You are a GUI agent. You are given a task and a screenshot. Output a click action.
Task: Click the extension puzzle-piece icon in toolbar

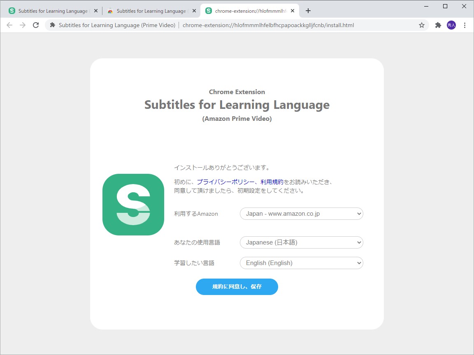click(x=437, y=25)
